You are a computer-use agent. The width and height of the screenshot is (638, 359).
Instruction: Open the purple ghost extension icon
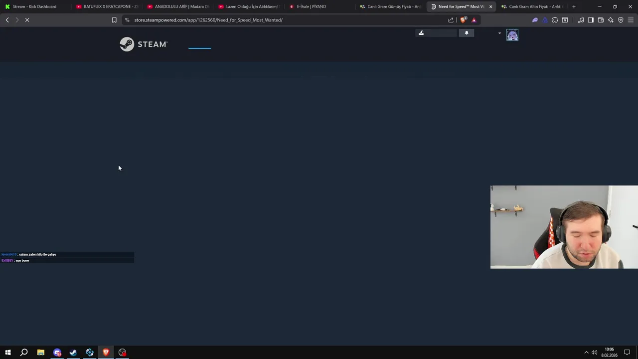(x=535, y=20)
